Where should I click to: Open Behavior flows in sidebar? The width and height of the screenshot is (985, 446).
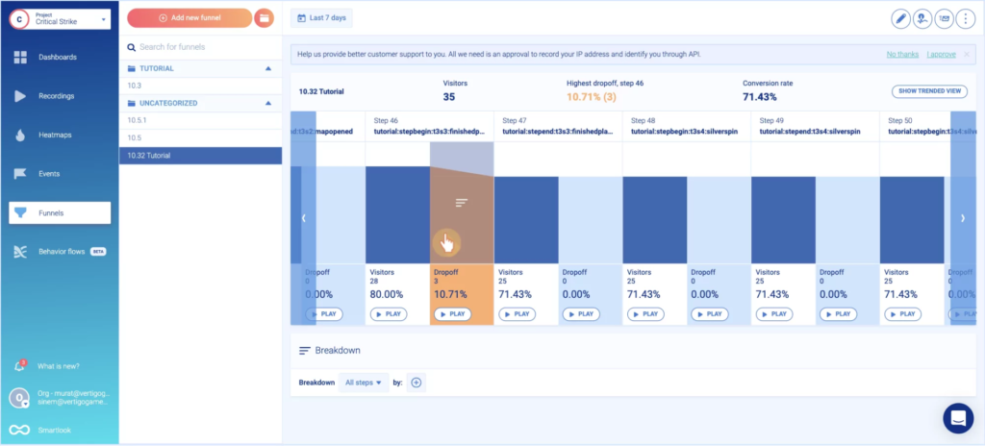59,252
